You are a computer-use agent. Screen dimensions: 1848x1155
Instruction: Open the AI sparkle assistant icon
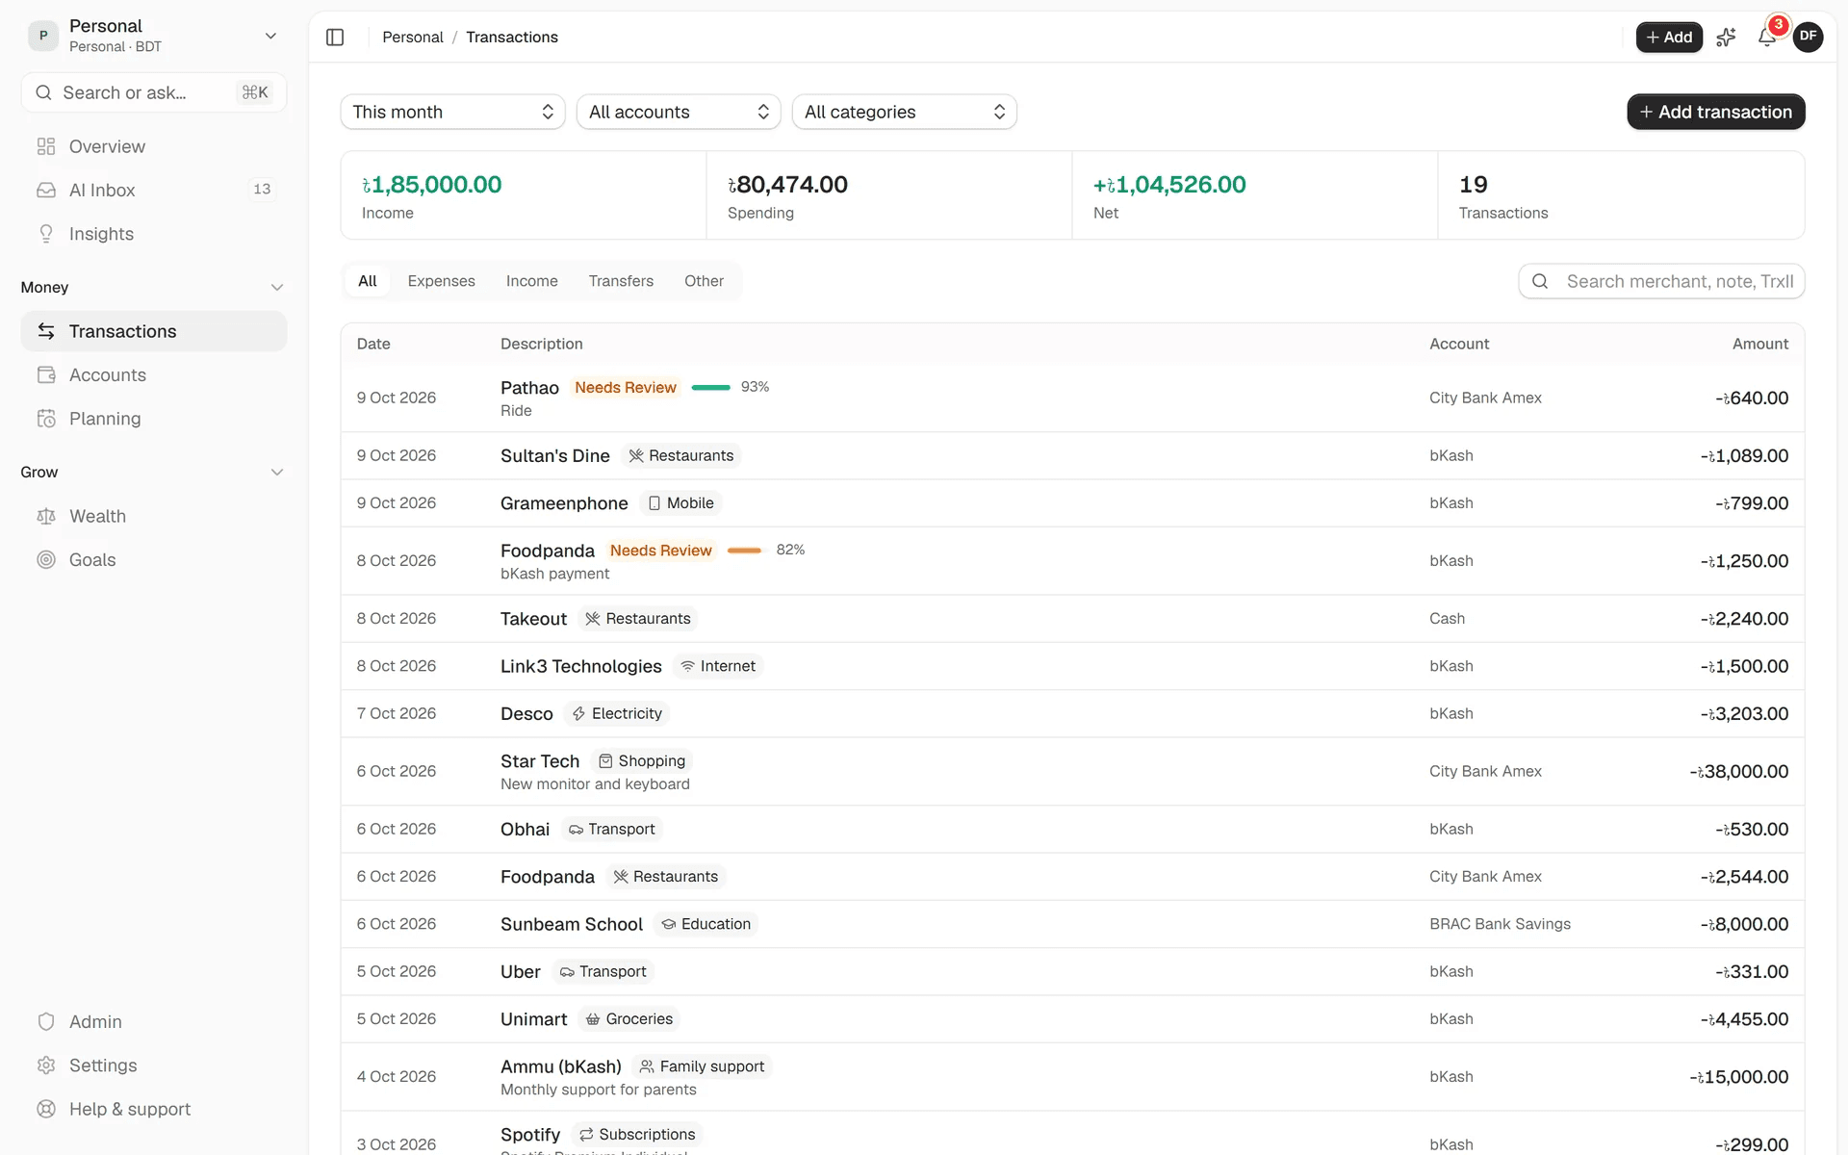(1726, 37)
